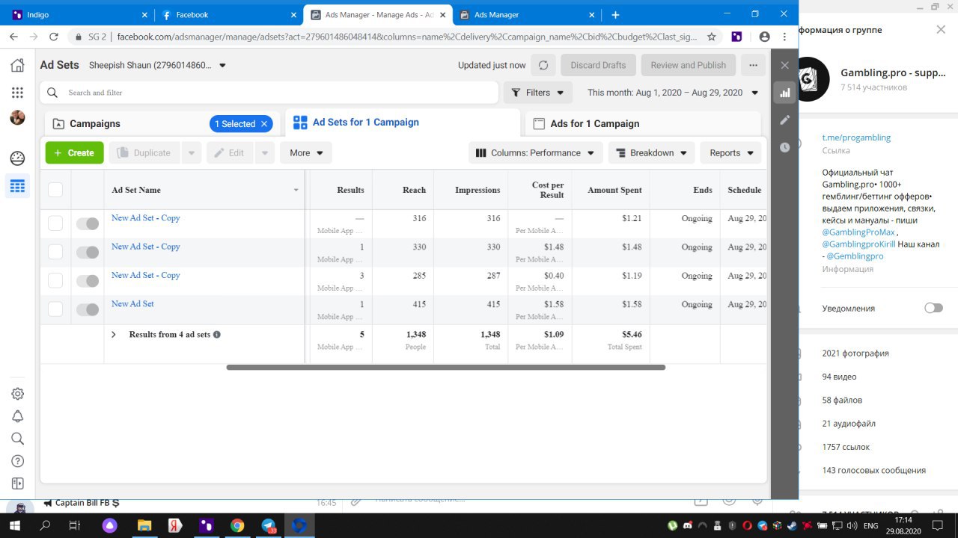Tick the checkbox for the first New Ad Set - Copy
This screenshot has width=958, height=538.
55,223
